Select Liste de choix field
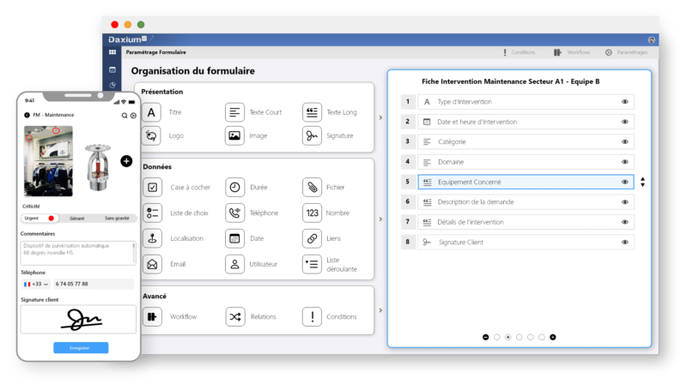Image resolution: width=687 pixels, height=390 pixels. 153,213
